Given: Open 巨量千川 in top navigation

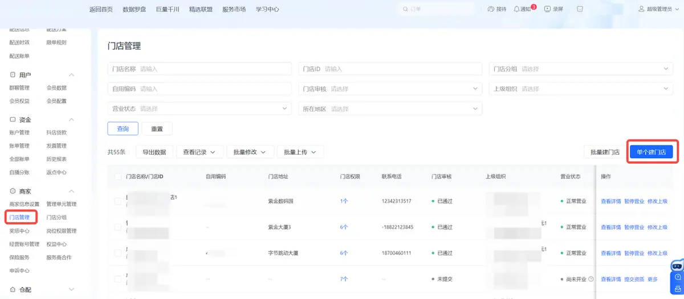Looking at the screenshot, I should [x=168, y=9].
